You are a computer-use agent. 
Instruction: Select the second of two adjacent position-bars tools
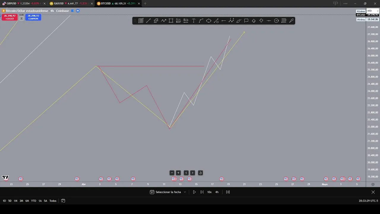point(186,21)
